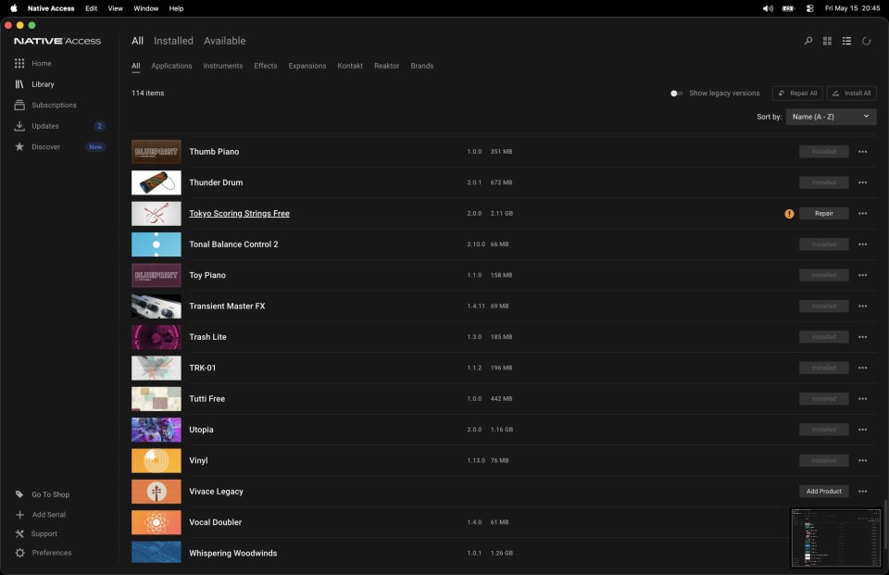Filter by Instruments category
This screenshot has height=575, width=889.
223,66
